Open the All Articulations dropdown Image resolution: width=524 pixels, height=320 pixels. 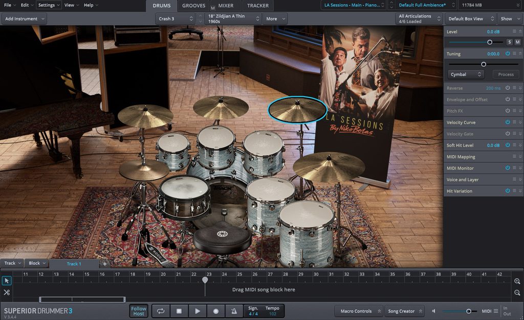coord(419,19)
